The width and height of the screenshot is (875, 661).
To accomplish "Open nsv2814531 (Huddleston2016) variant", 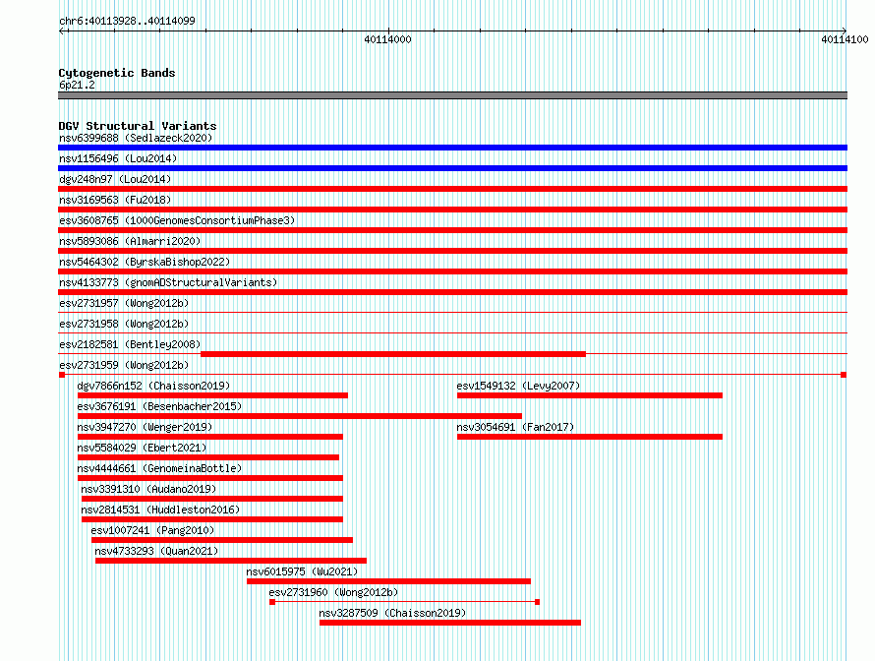I will tap(160, 510).
